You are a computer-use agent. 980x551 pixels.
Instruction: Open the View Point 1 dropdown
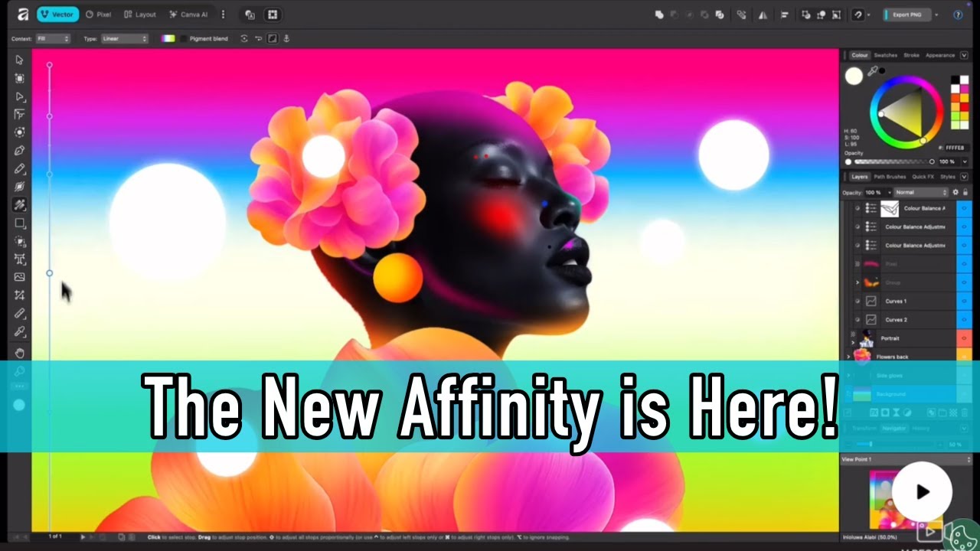(907, 459)
